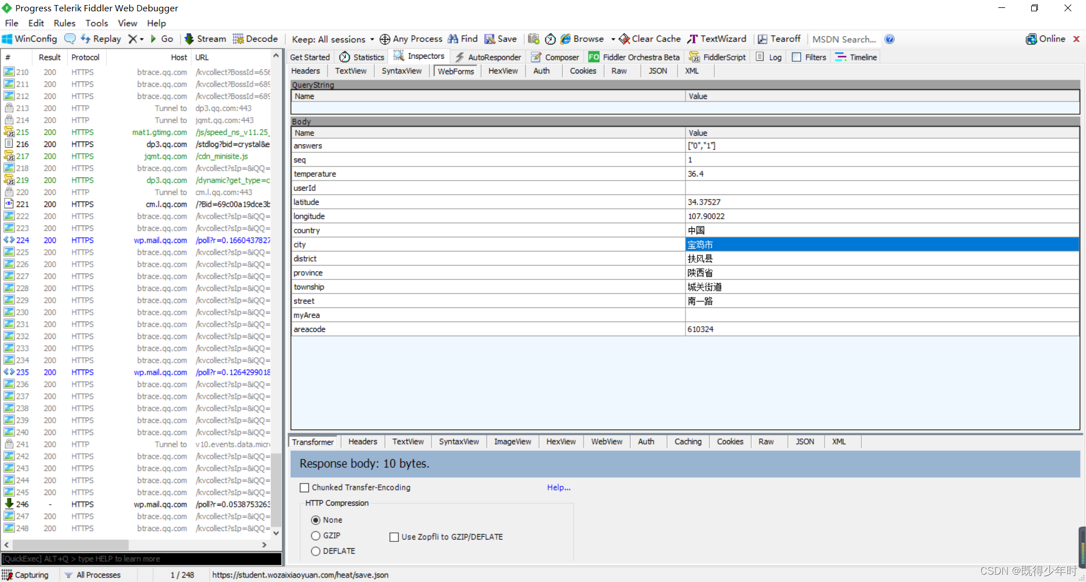Open the Composer tab

click(x=555, y=57)
